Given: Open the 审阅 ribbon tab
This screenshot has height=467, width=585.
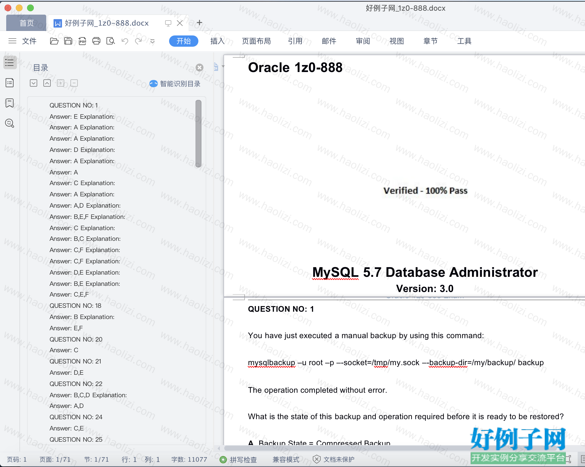Looking at the screenshot, I should (x=363, y=41).
